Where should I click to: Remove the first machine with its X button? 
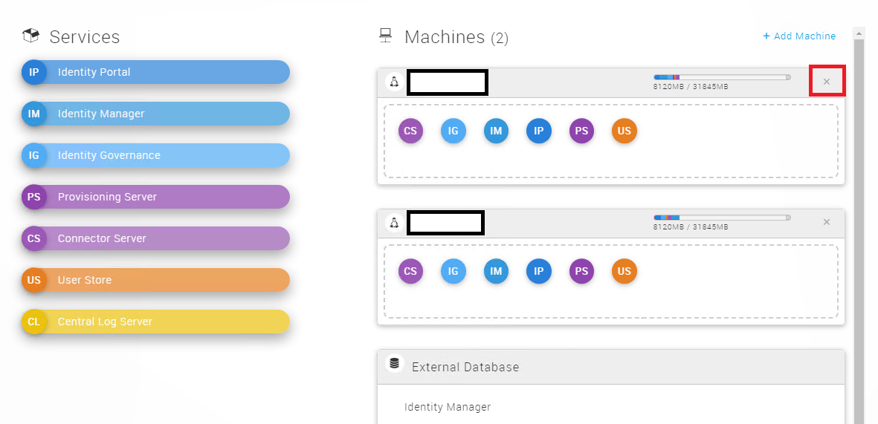click(827, 82)
